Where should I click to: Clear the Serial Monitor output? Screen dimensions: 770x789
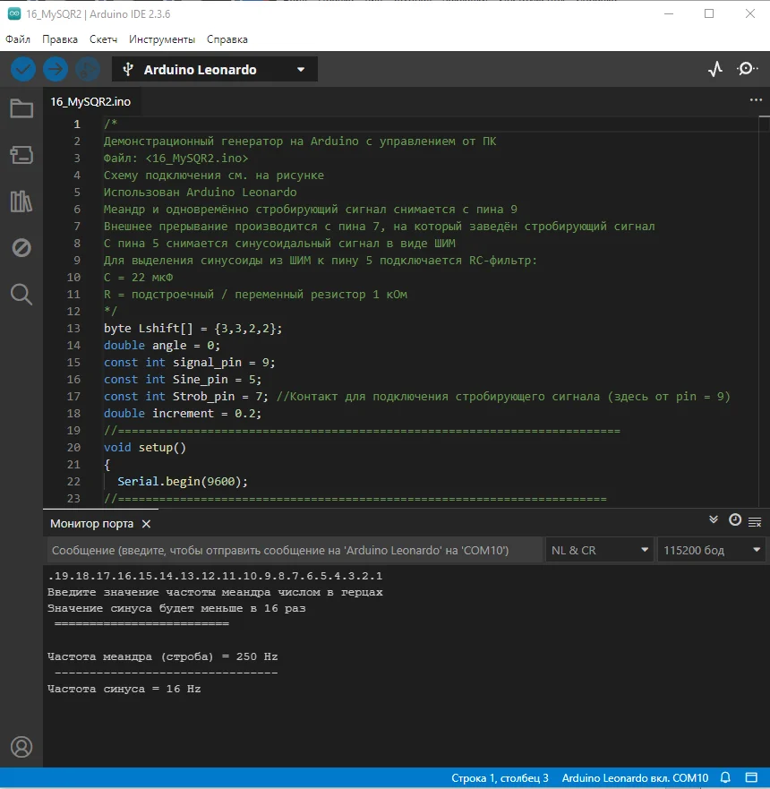757,519
